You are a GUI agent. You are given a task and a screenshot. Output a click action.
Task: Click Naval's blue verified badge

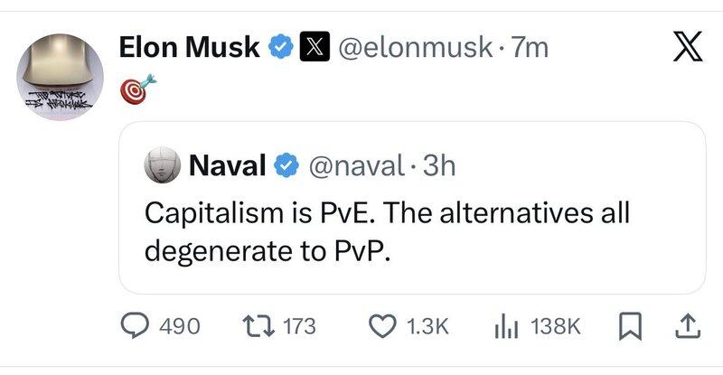pos(286,164)
